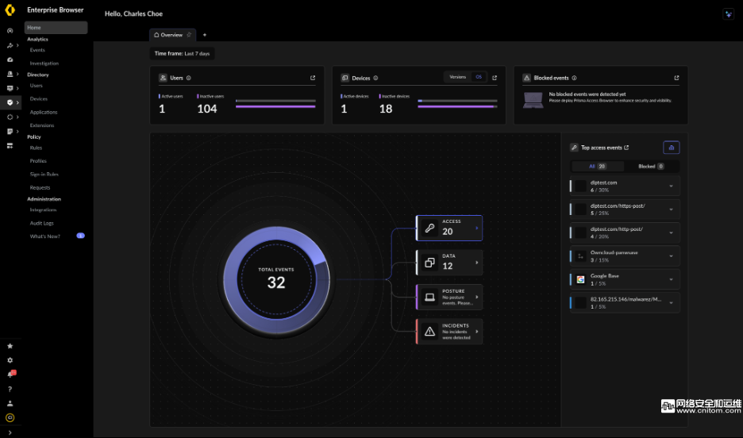Open Users card in external view

point(313,78)
